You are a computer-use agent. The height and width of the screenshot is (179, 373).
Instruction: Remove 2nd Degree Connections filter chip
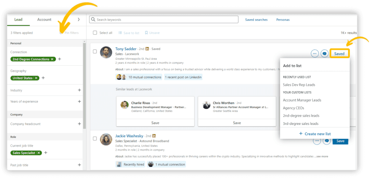click(52, 59)
